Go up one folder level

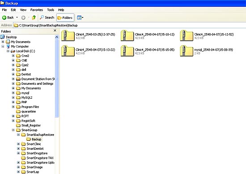[x=34, y=17]
